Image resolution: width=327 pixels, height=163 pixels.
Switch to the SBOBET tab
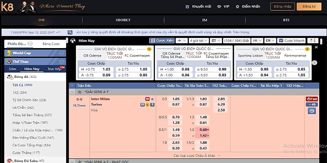[123, 20]
